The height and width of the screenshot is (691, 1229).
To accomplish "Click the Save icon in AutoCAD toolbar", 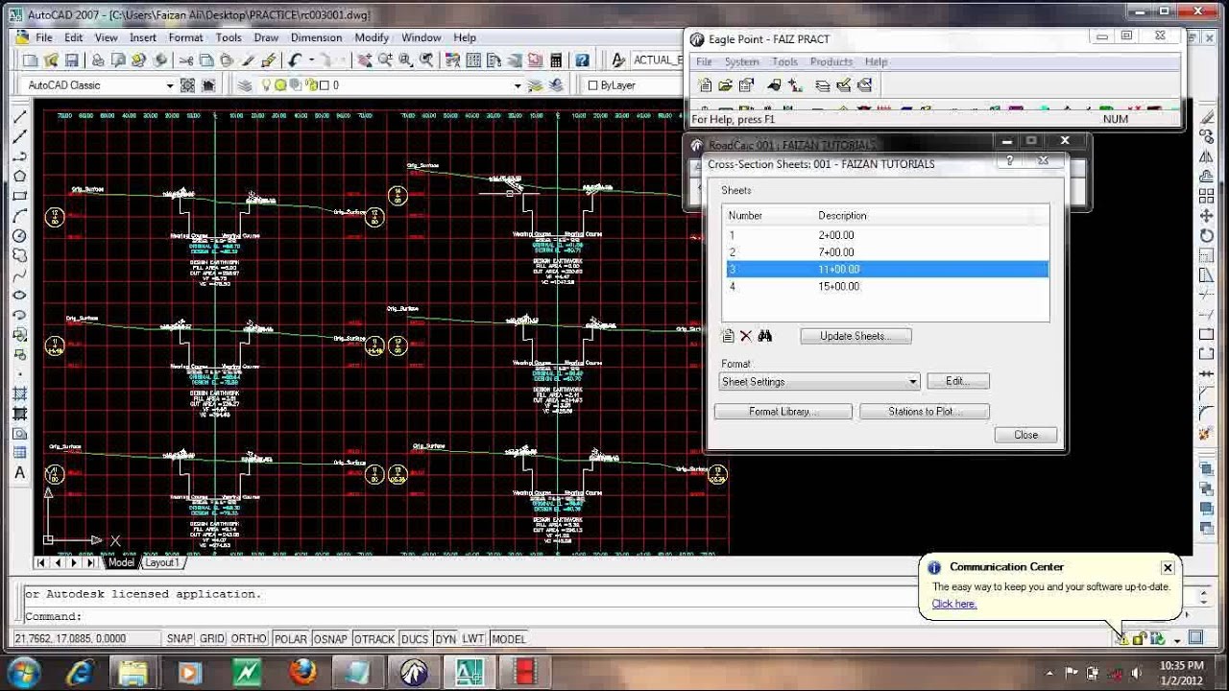I will (x=72, y=60).
